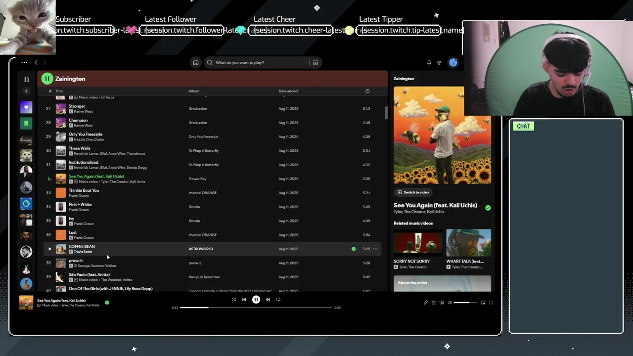Open WHARF TALK related music video
Viewport: 633px width, 356px height.
(x=469, y=249)
